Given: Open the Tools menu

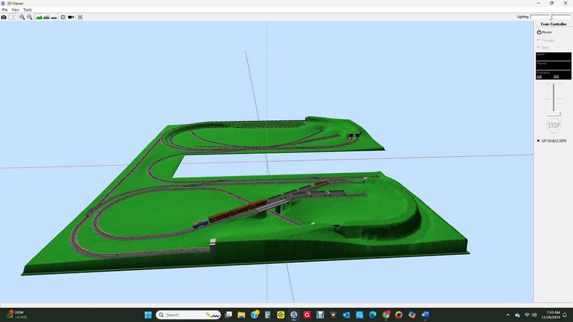Looking at the screenshot, I should [x=27, y=10].
